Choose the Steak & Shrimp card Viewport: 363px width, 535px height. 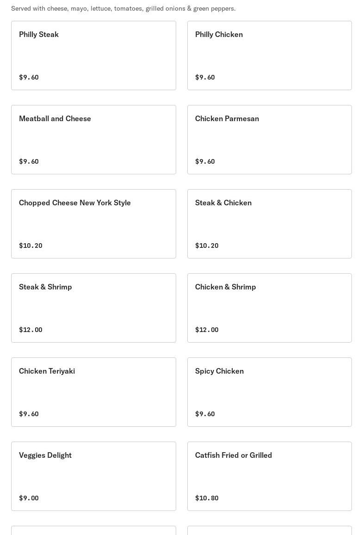93,308
